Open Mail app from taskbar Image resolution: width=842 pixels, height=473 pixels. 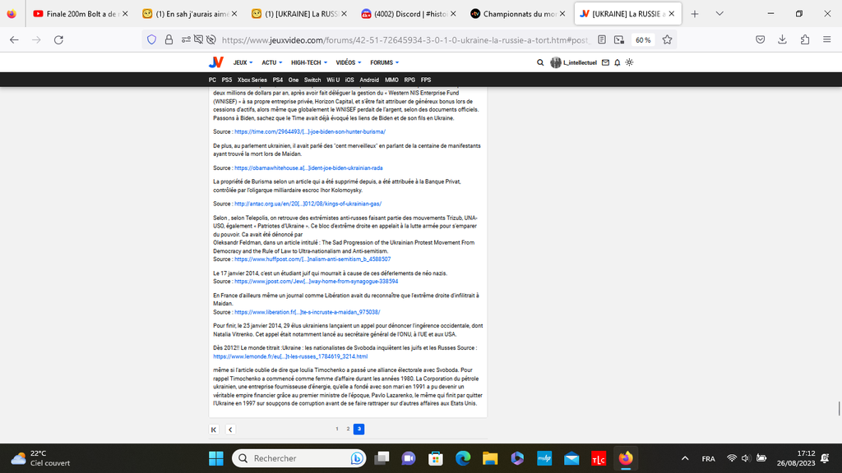pyautogui.click(x=571, y=458)
